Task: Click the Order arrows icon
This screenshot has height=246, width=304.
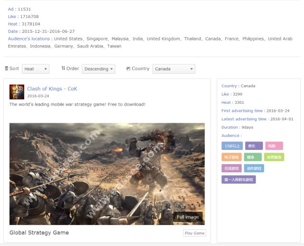Action: 63,69
